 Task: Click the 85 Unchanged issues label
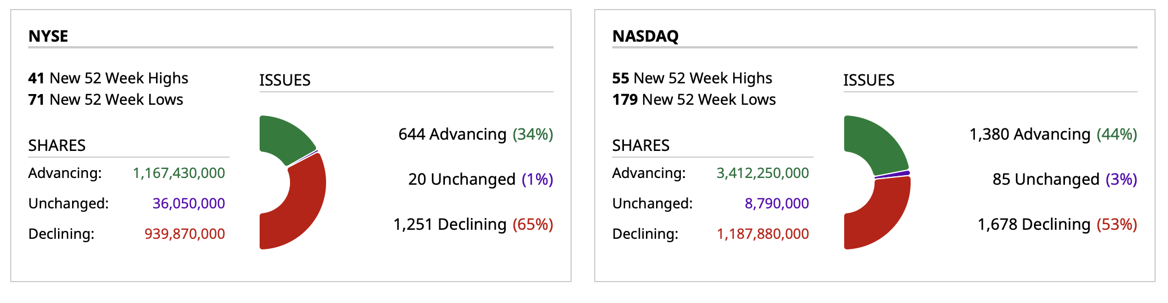[x=1064, y=179]
